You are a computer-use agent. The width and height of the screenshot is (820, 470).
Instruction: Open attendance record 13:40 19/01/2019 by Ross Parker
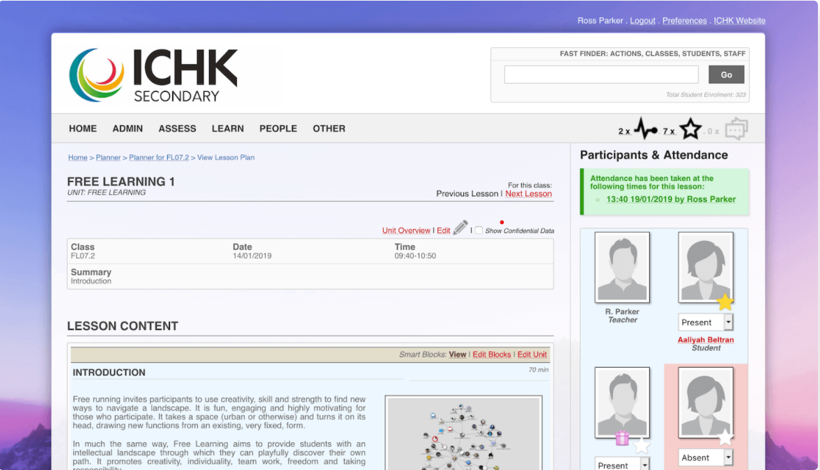[x=671, y=199]
